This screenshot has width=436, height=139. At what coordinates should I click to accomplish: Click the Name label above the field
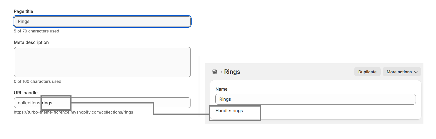click(x=221, y=89)
